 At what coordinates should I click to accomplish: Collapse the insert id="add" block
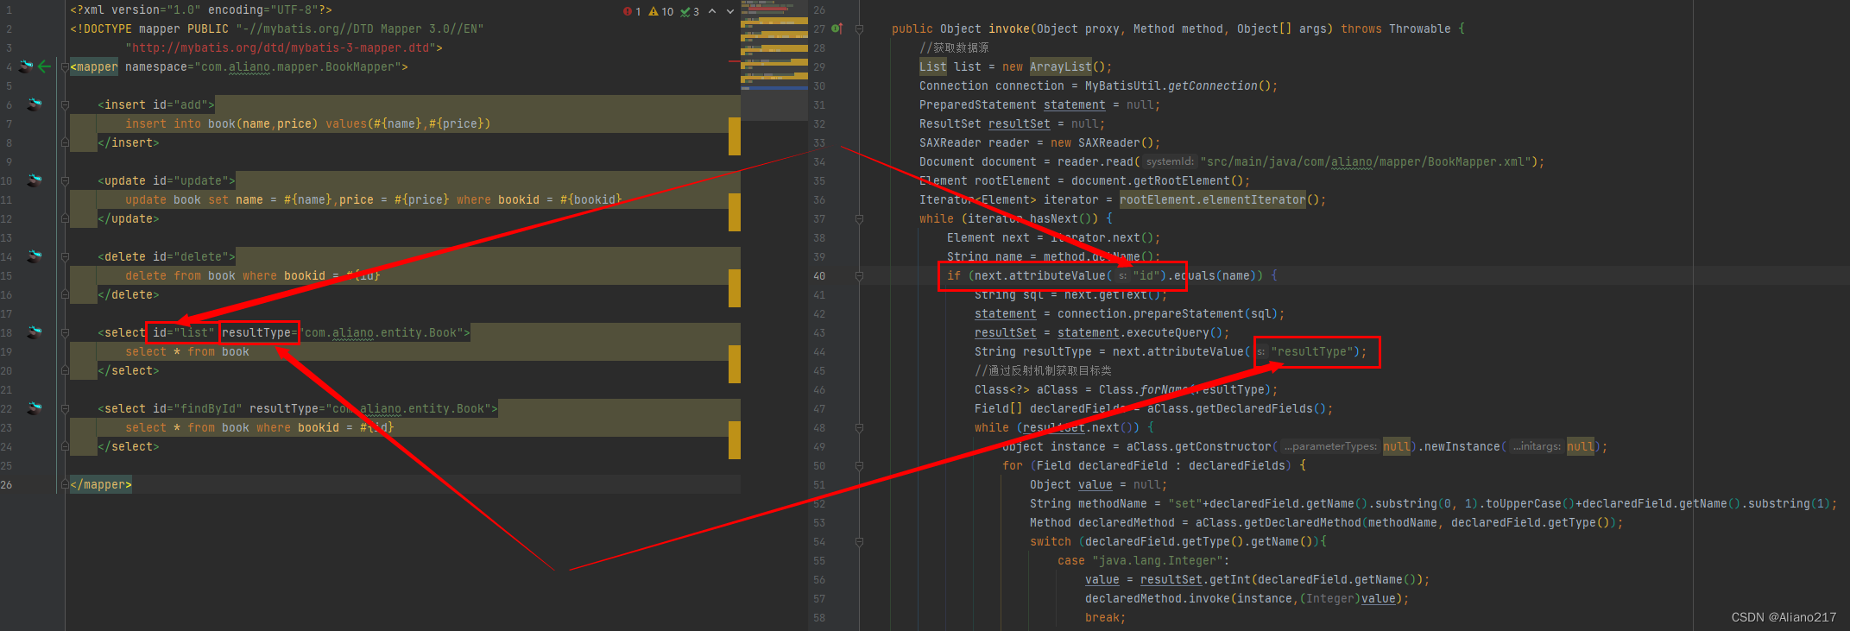65,104
